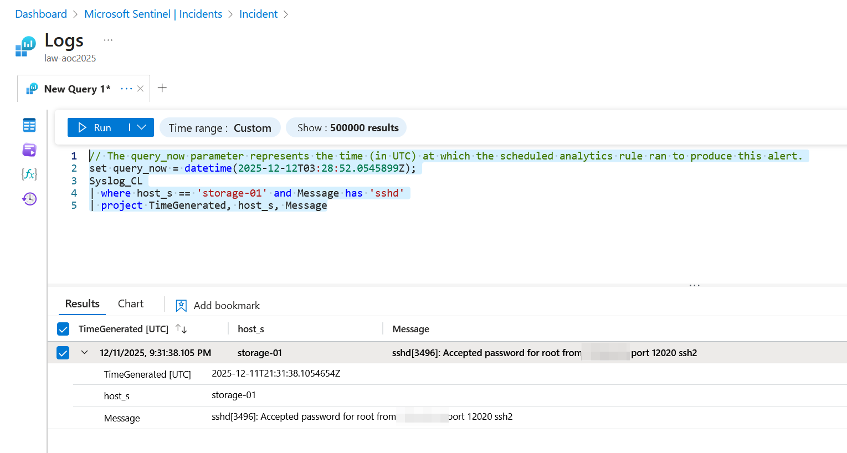The height and width of the screenshot is (453, 847).
Task: Run the query
Action: (x=95, y=127)
